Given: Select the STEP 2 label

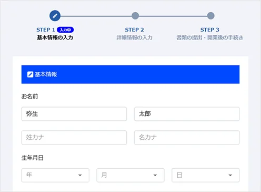Looking at the screenshot, I should point(134,30).
